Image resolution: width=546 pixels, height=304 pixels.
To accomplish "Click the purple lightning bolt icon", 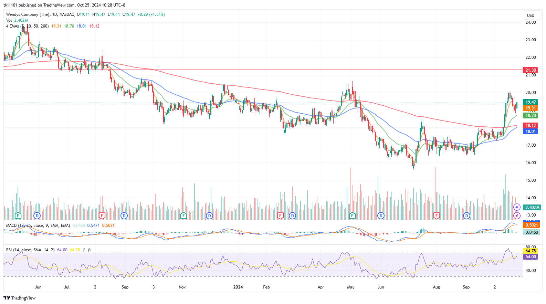I will point(517,216).
